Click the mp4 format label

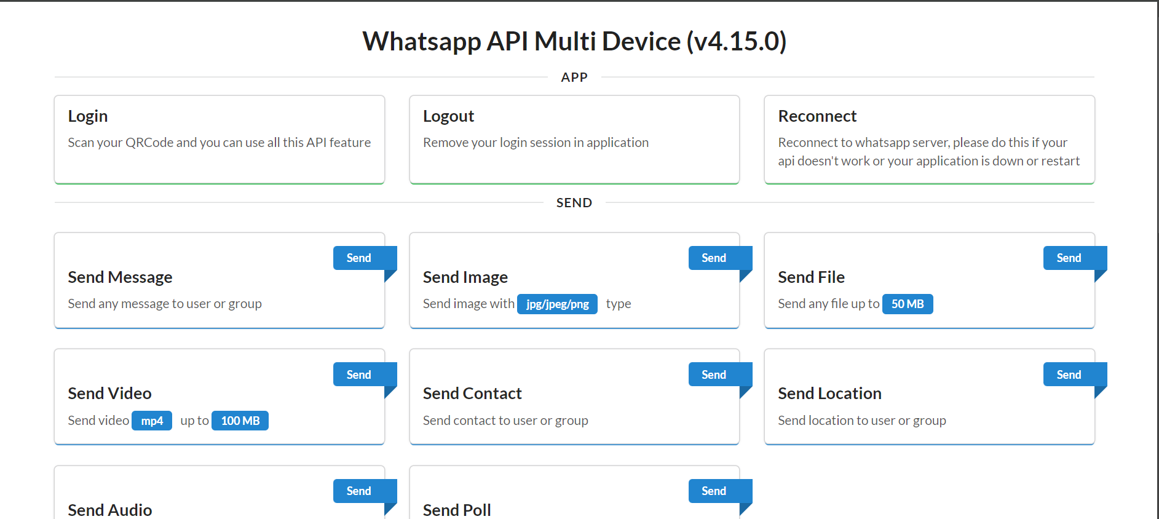pyautogui.click(x=152, y=421)
